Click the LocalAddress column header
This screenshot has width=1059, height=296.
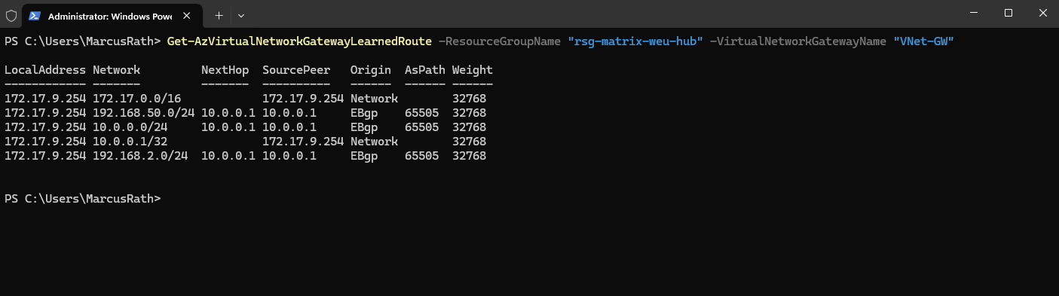[x=45, y=69]
